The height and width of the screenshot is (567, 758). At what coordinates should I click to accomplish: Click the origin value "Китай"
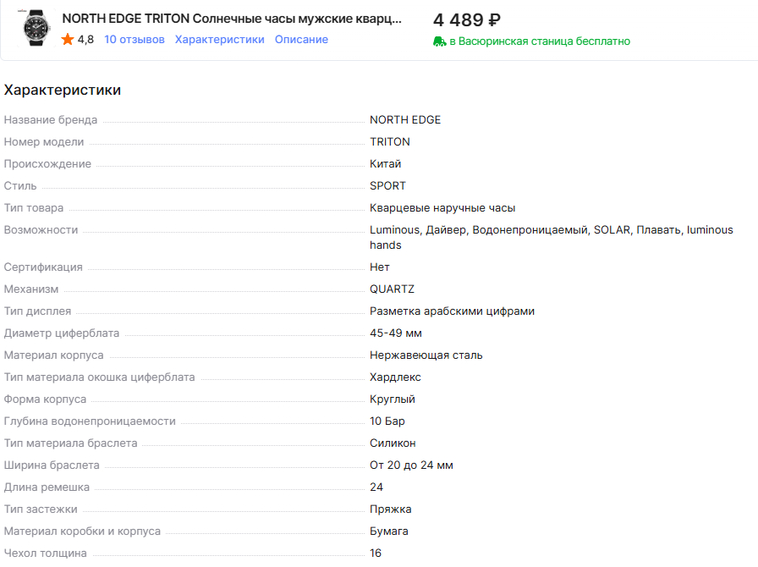[385, 164]
